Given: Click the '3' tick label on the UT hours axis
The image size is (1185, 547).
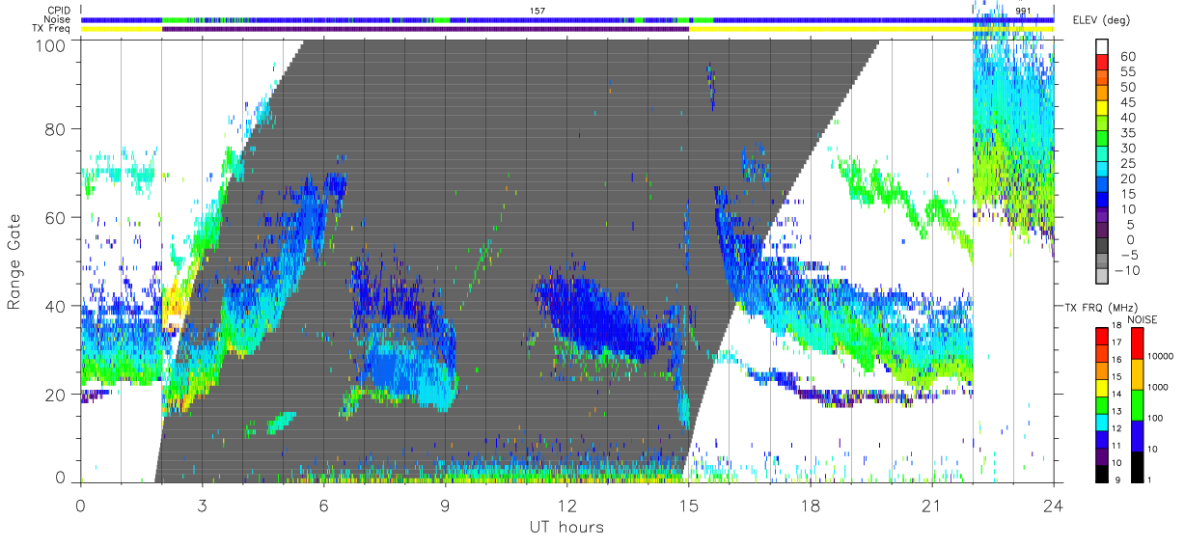Looking at the screenshot, I should tap(202, 505).
